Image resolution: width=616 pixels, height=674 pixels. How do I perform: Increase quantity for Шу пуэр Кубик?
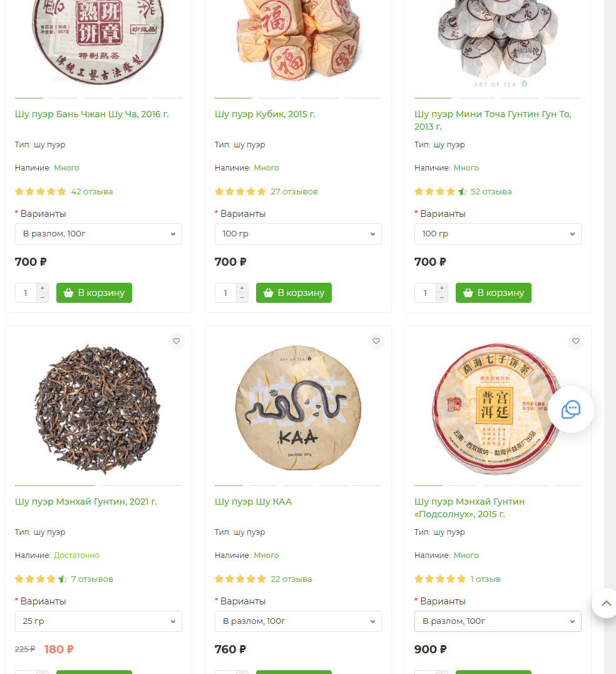(242, 288)
